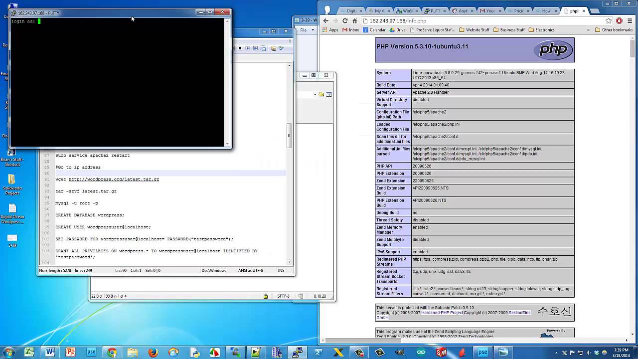This screenshot has width=638, height=359.
Task: Switch to the 'My A' Chrome tab
Action: (378, 10)
